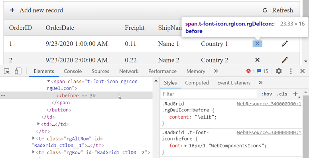Click the delete X icon in row 2

(x=257, y=60)
